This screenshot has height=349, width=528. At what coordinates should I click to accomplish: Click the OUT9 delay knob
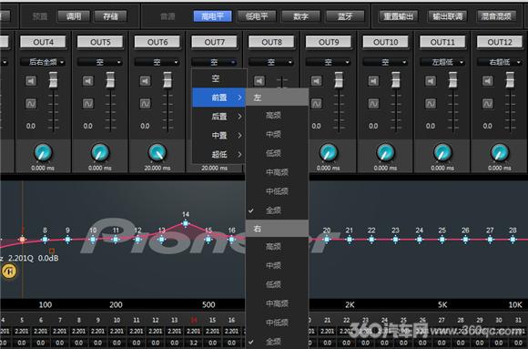coord(329,152)
